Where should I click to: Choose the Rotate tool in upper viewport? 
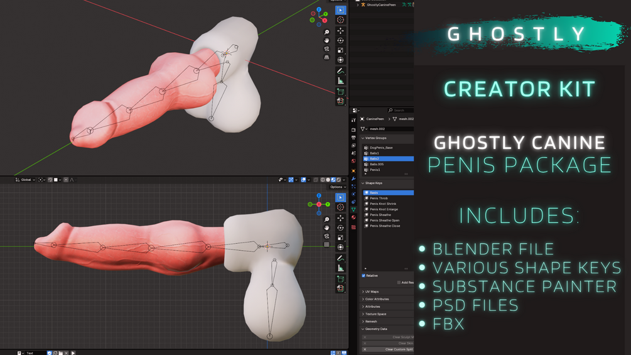coord(340,41)
